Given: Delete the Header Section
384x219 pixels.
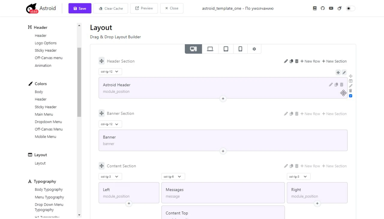Looking at the screenshot, I should (x=297, y=61).
